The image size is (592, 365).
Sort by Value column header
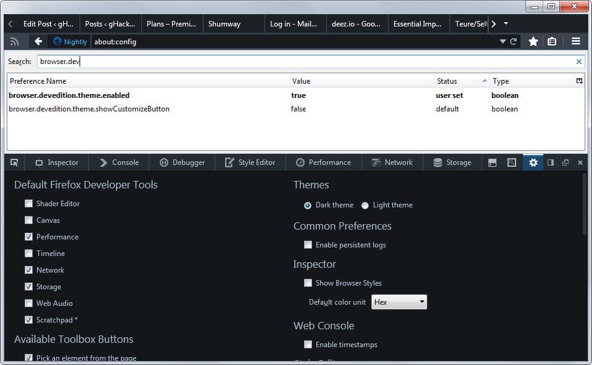click(x=362, y=81)
